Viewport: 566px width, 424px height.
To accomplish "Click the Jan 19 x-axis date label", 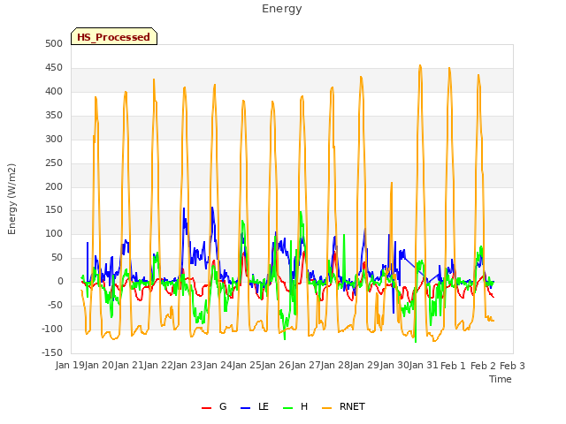I will tap(70, 365).
